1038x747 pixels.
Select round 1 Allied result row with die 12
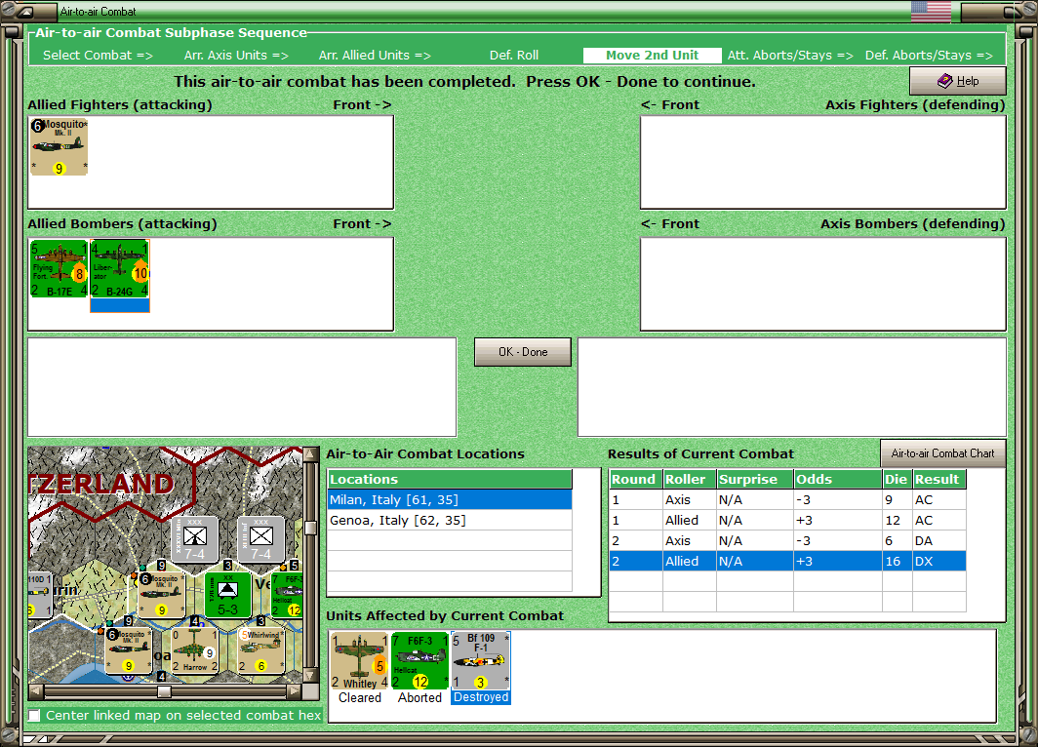pos(787,520)
